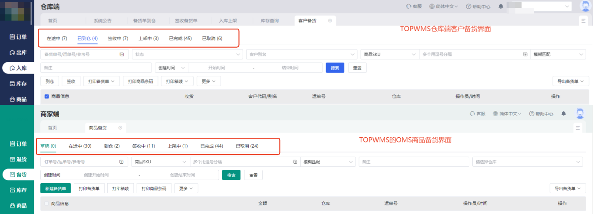Click 帮助中心 help icon in merchant header
This screenshot has width=593, height=214.
(531, 114)
